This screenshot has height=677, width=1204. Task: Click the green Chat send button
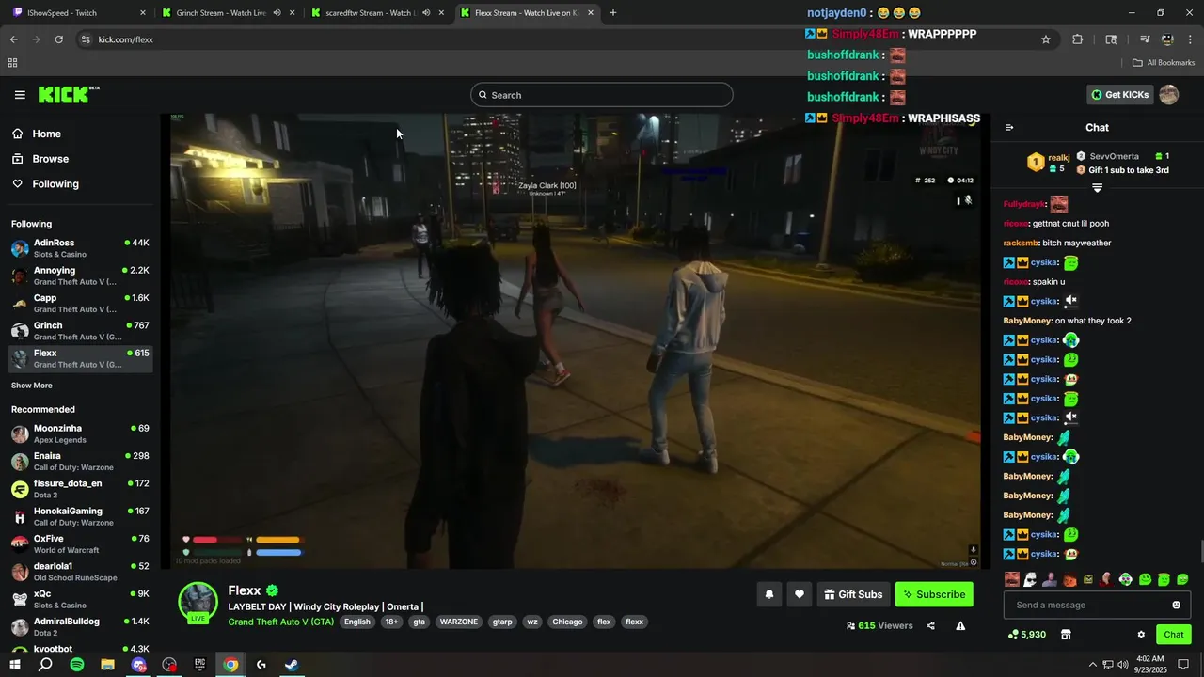(x=1174, y=635)
